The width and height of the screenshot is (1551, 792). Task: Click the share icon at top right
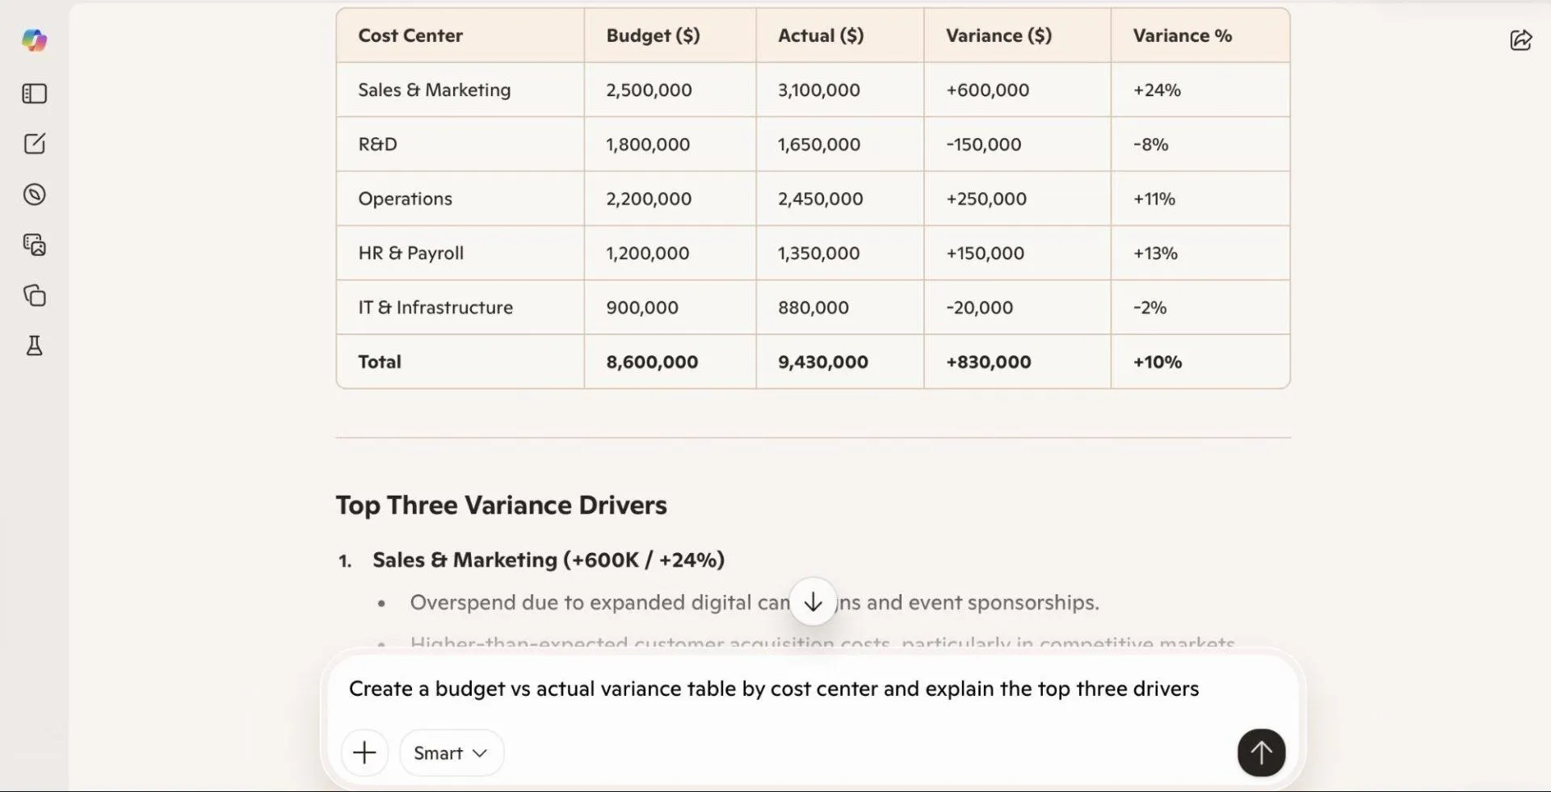point(1521,40)
